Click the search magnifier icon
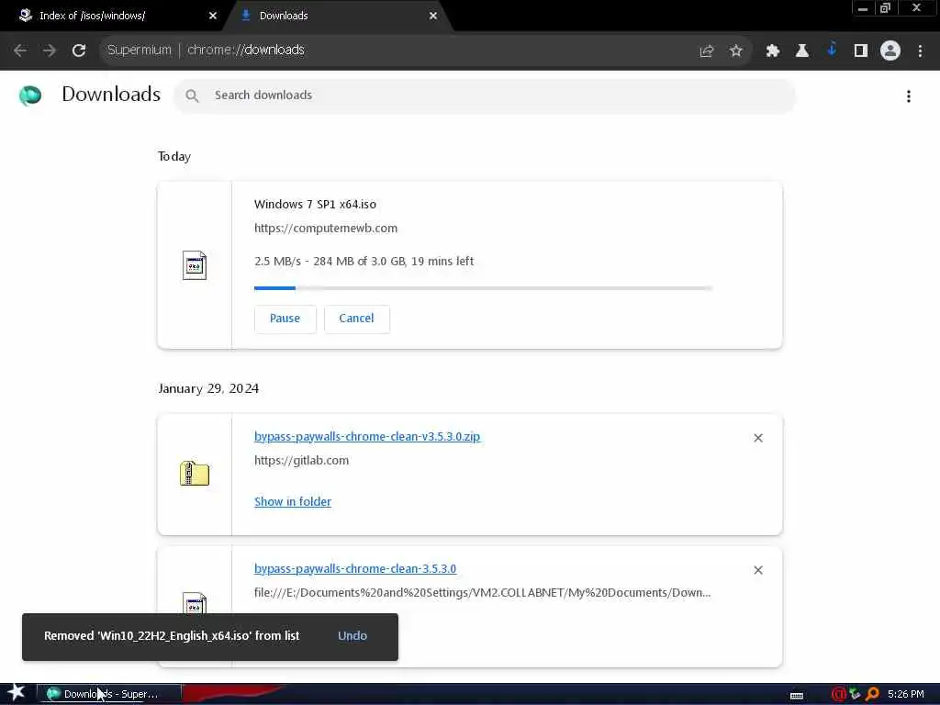Viewport: 940px width, 705px height. (x=192, y=95)
